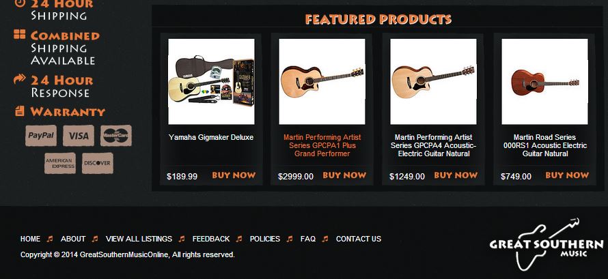The width and height of the screenshot is (608, 279).
Task: Open the Martin Road Series 000RS1 guitar image
Action: [x=544, y=81]
